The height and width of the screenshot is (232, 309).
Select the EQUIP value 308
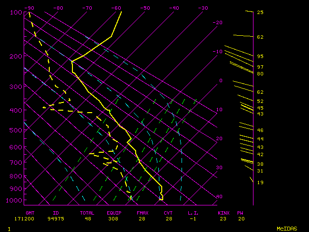tap(115, 218)
